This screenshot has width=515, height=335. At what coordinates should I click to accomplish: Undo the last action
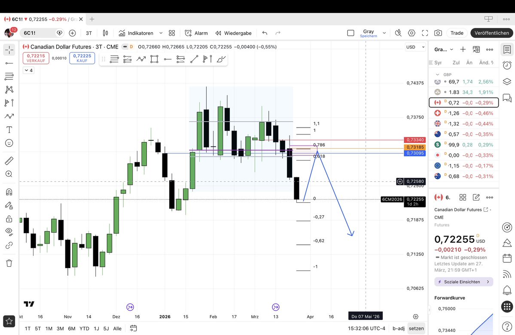click(x=265, y=33)
